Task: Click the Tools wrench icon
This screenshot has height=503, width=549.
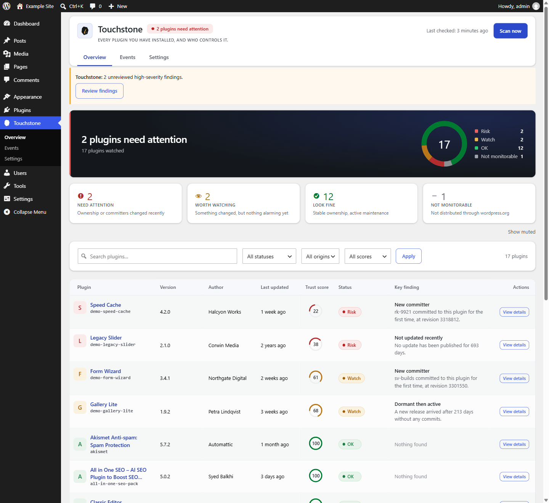Action: (x=7, y=186)
